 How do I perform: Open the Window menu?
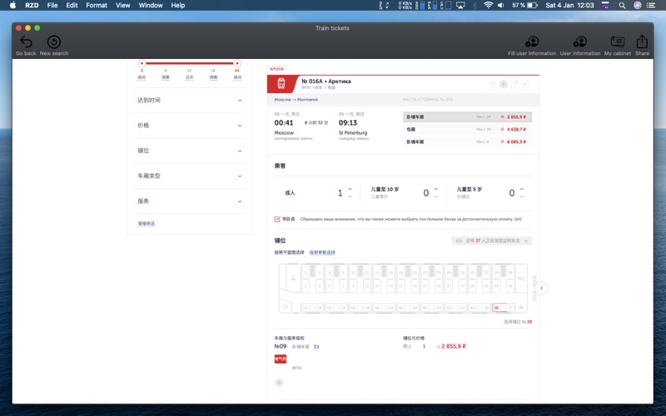click(x=151, y=5)
